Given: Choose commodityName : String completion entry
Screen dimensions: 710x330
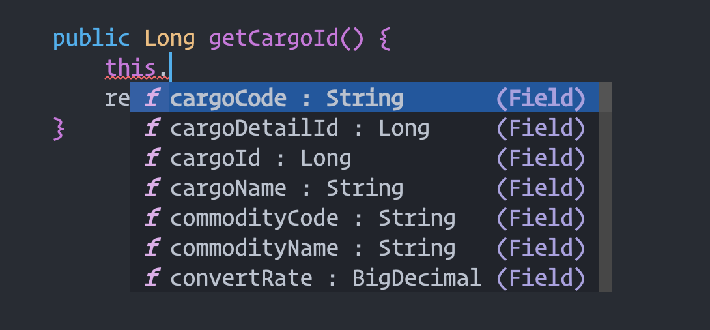Looking at the screenshot, I should tap(313, 248).
